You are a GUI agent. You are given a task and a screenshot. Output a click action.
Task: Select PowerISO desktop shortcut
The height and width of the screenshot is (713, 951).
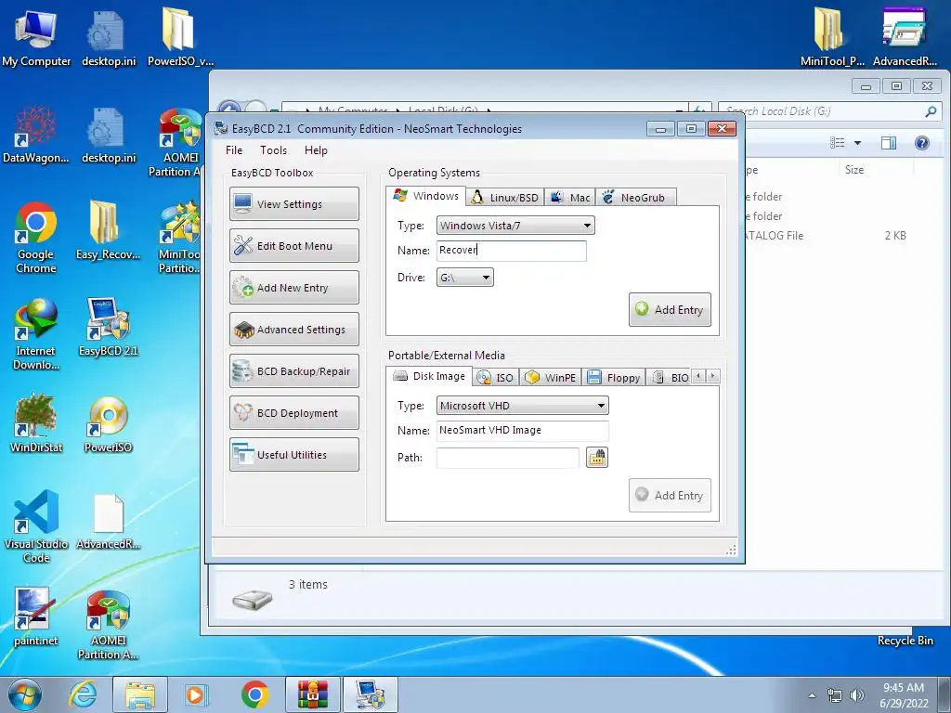[108, 423]
